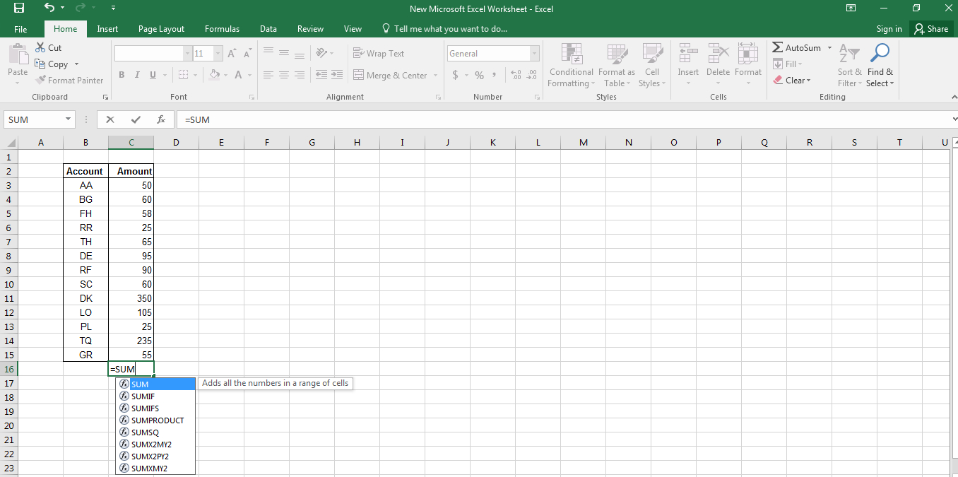Viewport: 958px width, 477px height.
Task: Open the File menu
Action: (20, 29)
